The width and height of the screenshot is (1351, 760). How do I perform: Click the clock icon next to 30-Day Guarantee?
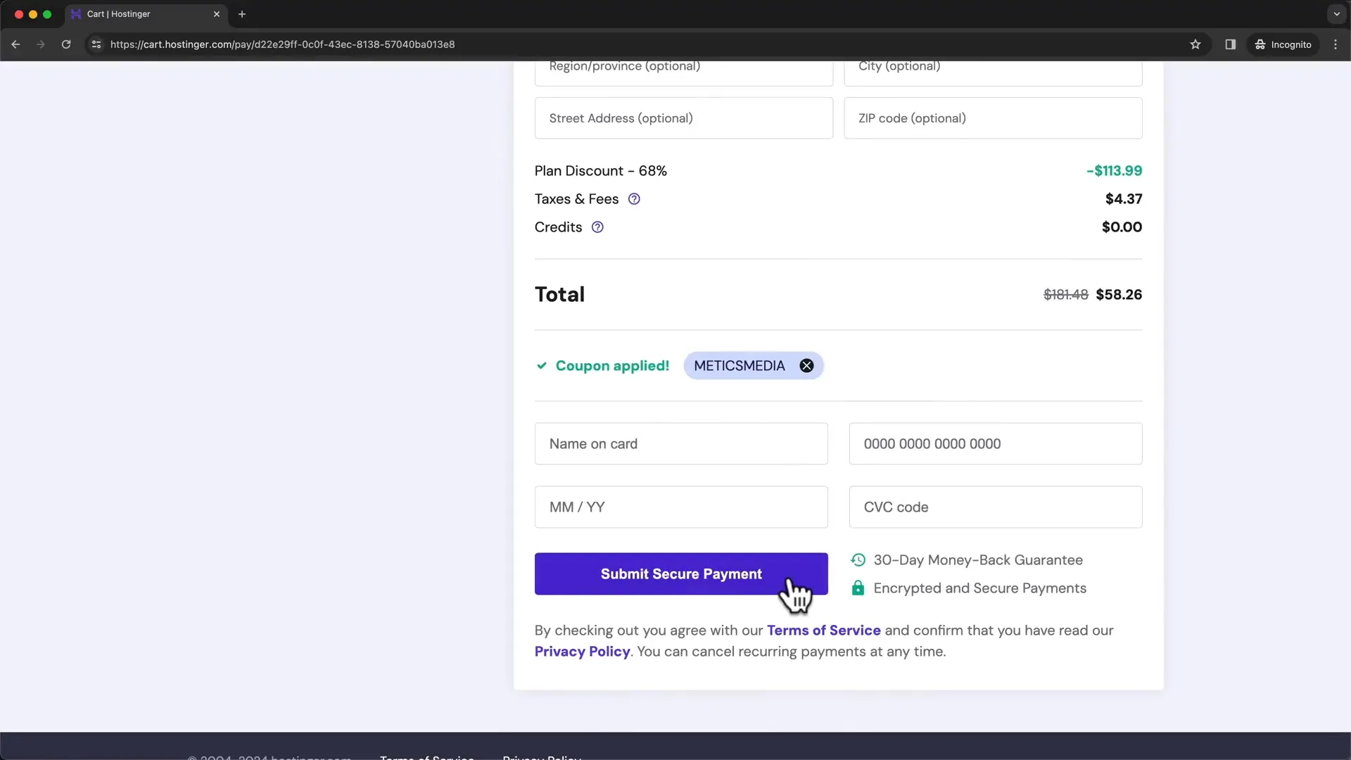coord(857,559)
